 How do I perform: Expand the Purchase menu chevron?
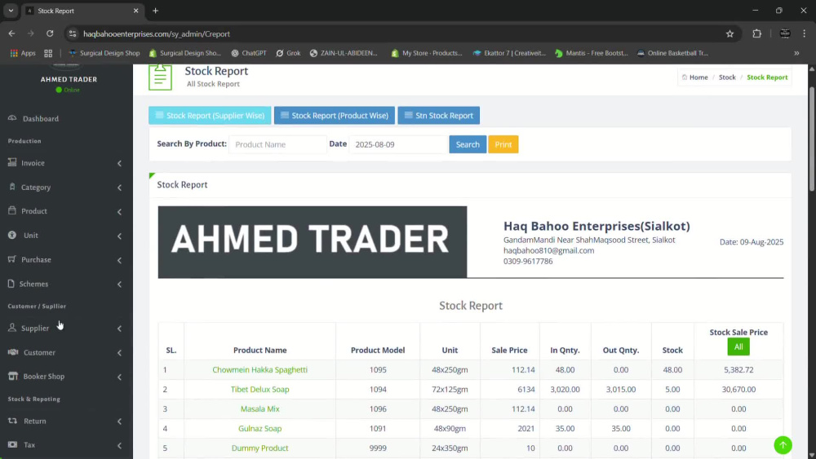coord(119,260)
